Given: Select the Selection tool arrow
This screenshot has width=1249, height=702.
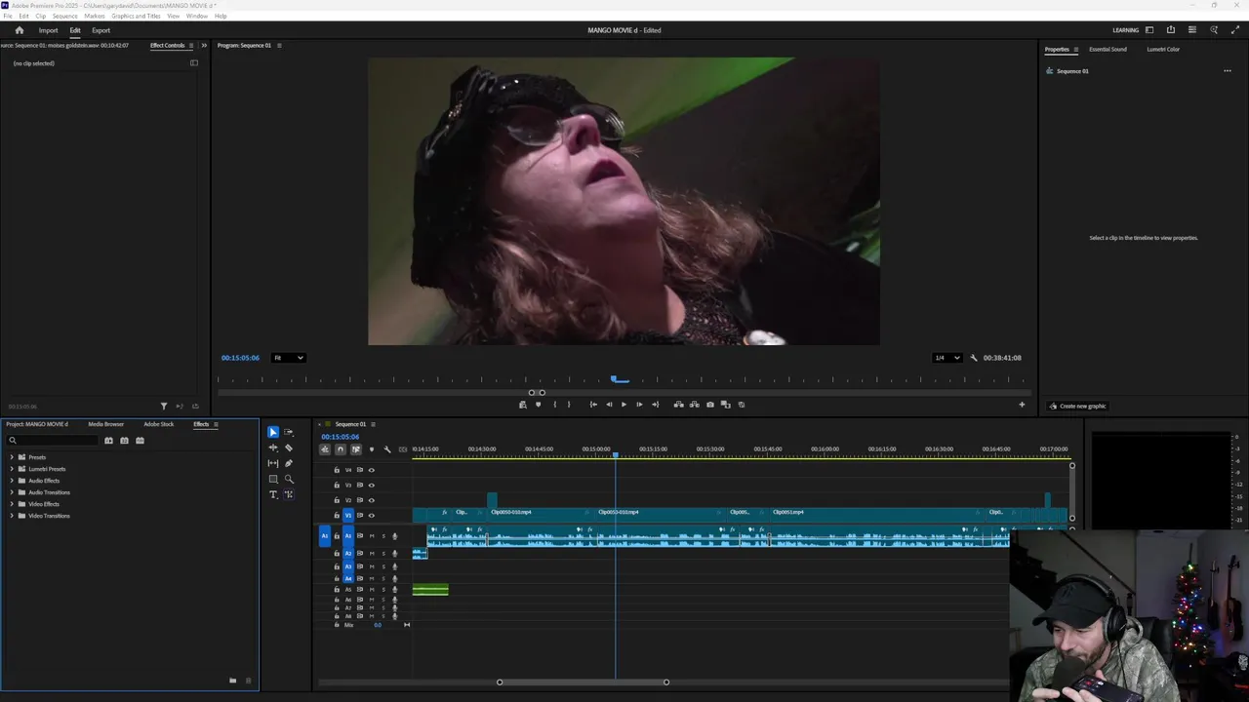Looking at the screenshot, I should click(x=273, y=432).
